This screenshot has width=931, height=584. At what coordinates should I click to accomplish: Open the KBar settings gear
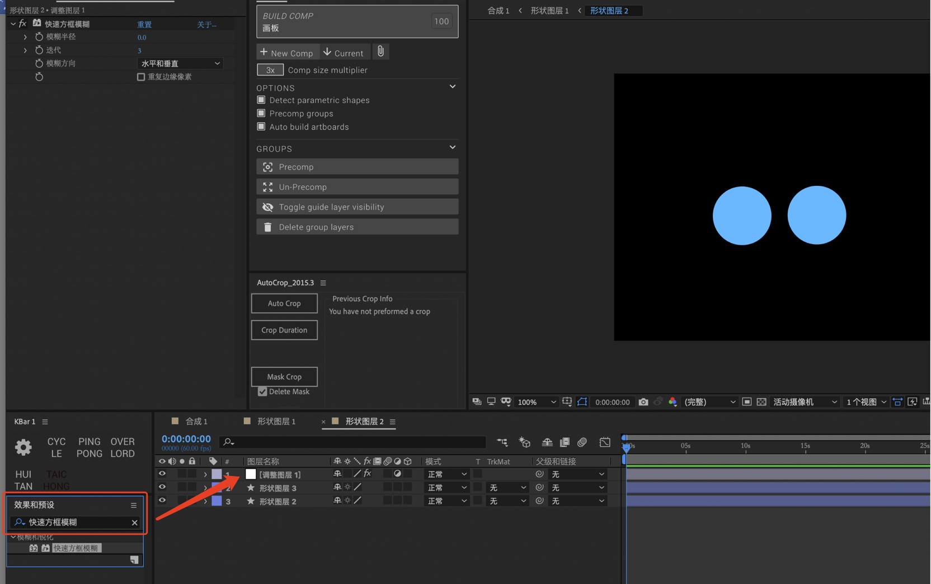tap(23, 447)
